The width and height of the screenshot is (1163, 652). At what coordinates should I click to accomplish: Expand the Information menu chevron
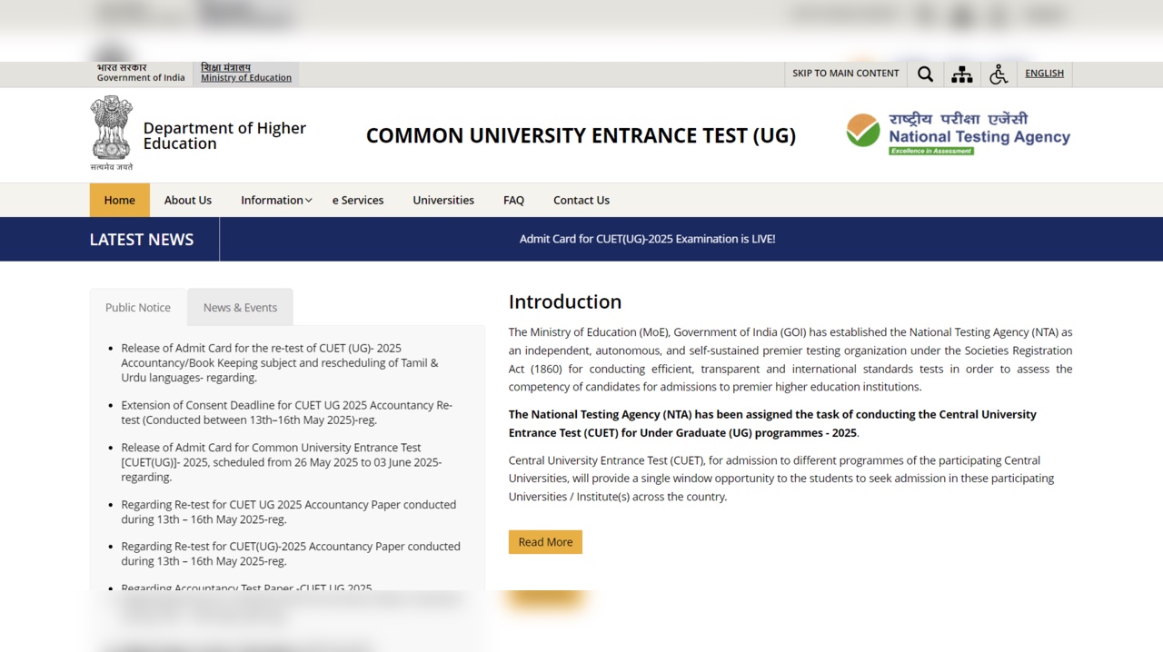[x=309, y=201]
